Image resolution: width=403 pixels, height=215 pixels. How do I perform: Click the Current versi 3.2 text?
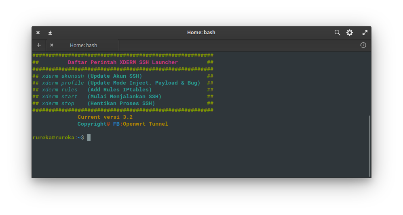(x=105, y=117)
